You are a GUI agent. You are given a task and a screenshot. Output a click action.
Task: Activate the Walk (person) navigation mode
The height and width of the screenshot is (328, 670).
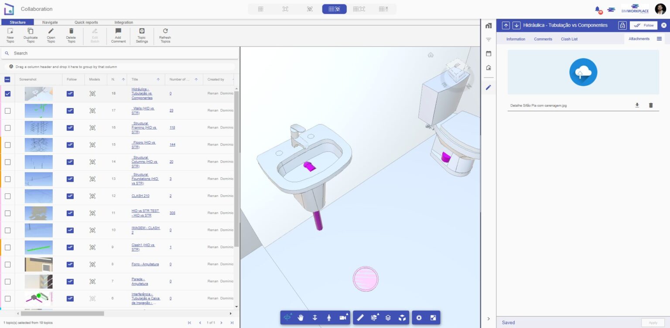click(x=329, y=318)
